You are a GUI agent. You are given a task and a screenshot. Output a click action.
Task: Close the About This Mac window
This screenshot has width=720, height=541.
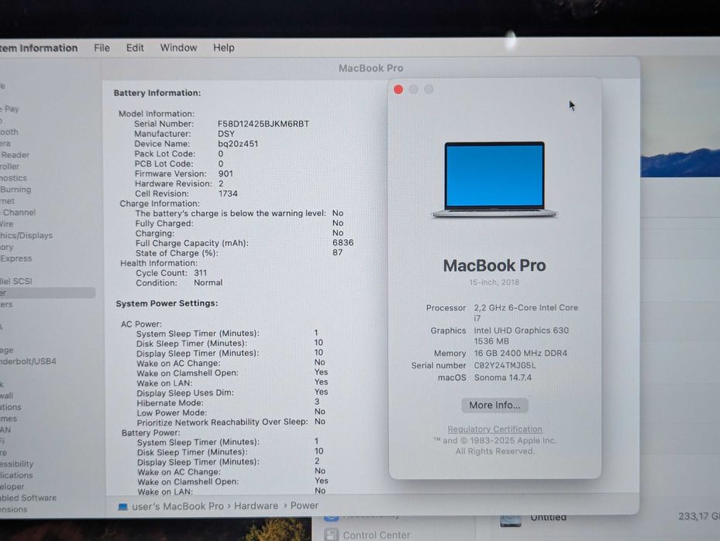398,90
